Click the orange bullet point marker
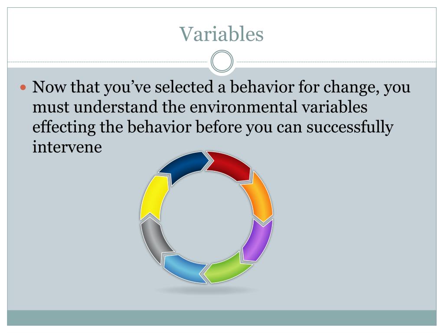The height and width of the screenshot is (333, 444). (23, 87)
